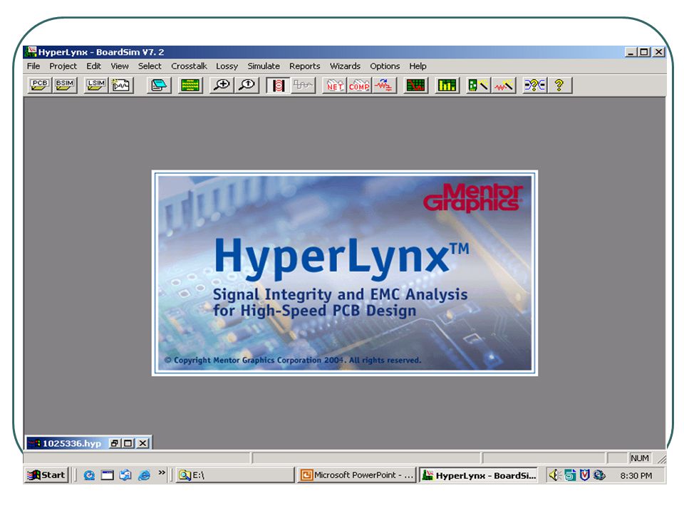Open the spectrum analyzer bars icon

point(447,85)
